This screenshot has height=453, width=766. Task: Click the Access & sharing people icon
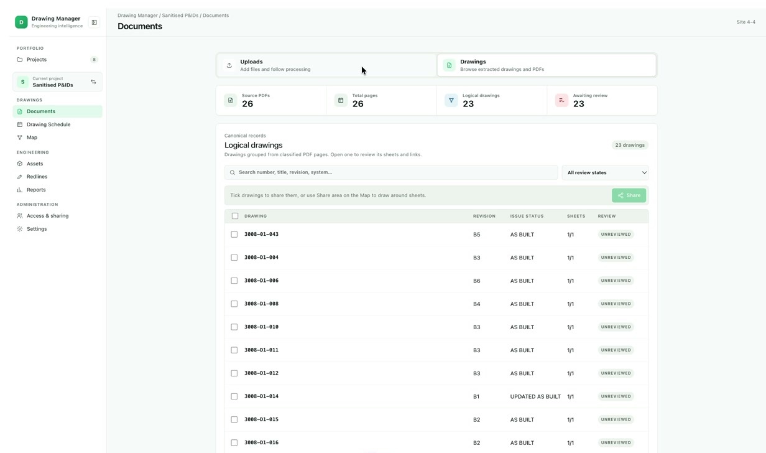click(x=20, y=216)
